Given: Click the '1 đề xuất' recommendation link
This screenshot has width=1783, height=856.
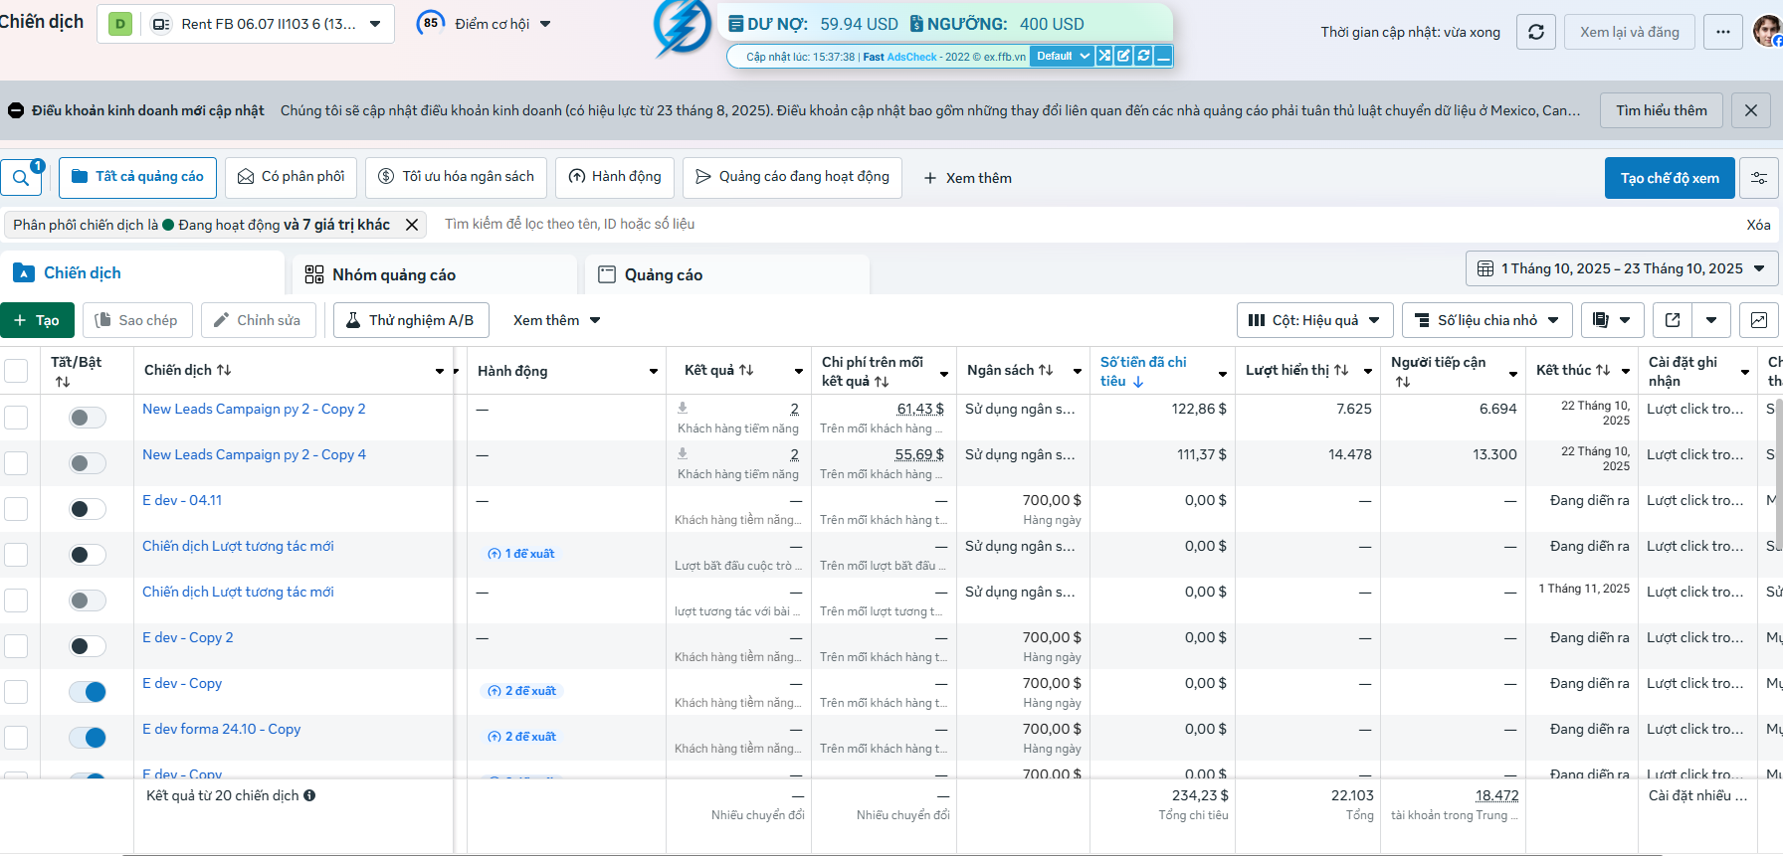Looking at the screenshot, I should tap(521, 554).
